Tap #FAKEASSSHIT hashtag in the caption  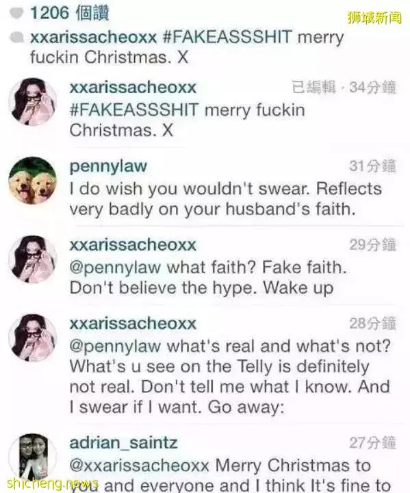228,37
